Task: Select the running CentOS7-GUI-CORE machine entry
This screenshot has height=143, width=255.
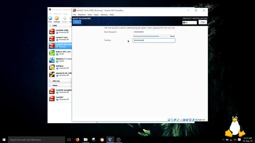Action: click(x=60, y=46)
